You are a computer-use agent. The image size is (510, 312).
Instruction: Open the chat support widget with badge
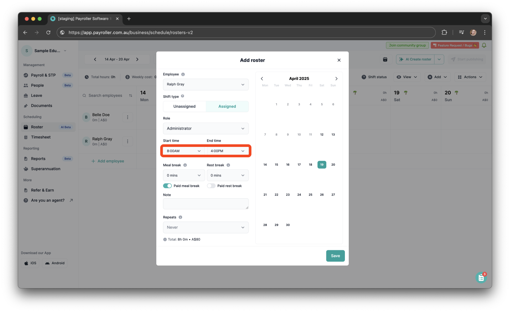point(481,277)
